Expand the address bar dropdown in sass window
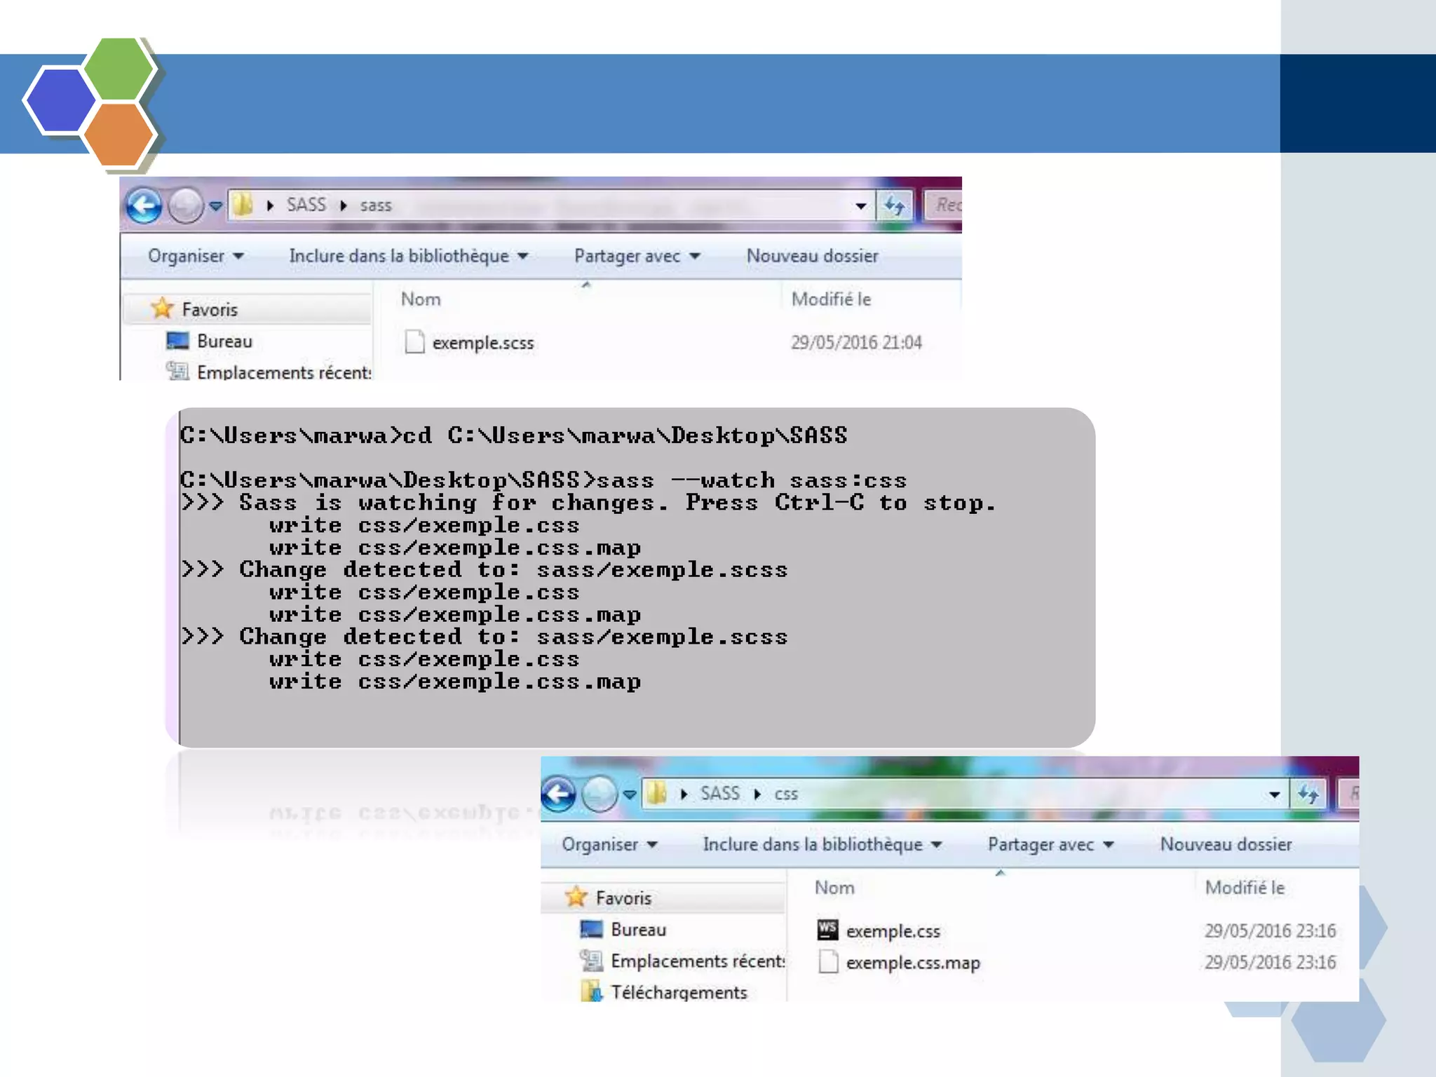 pos(860,206)
